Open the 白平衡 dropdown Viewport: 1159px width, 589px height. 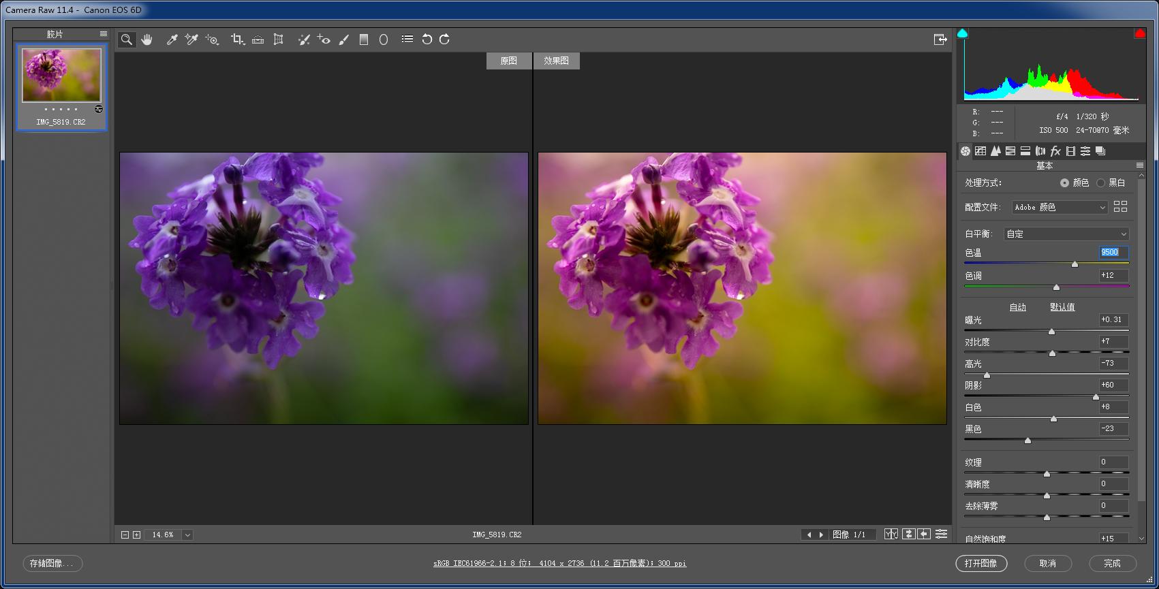(x=1066, y=234)
